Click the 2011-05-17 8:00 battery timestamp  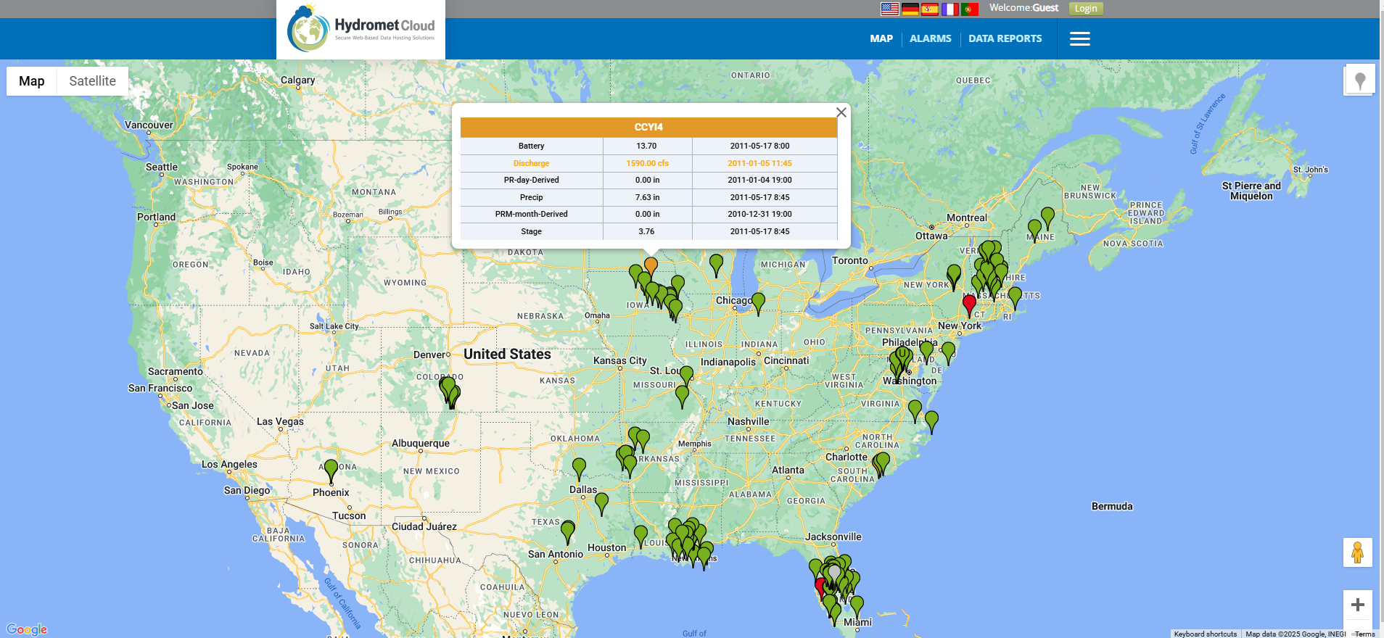pyautogui.click(x=759, y=146)
